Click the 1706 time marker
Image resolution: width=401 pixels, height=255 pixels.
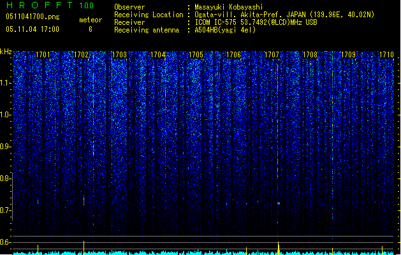coord(234,55)
